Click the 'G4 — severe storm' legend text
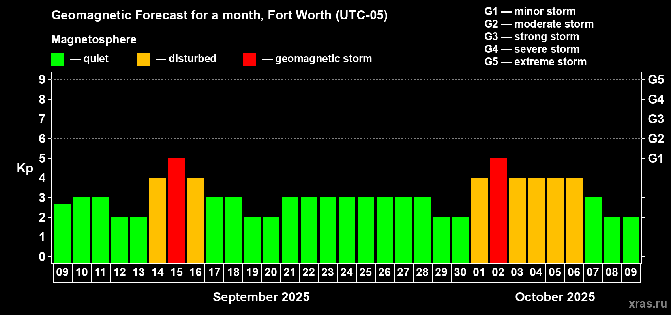The height and width of the screenshot is (315, 671). click(x=532, y=49)
